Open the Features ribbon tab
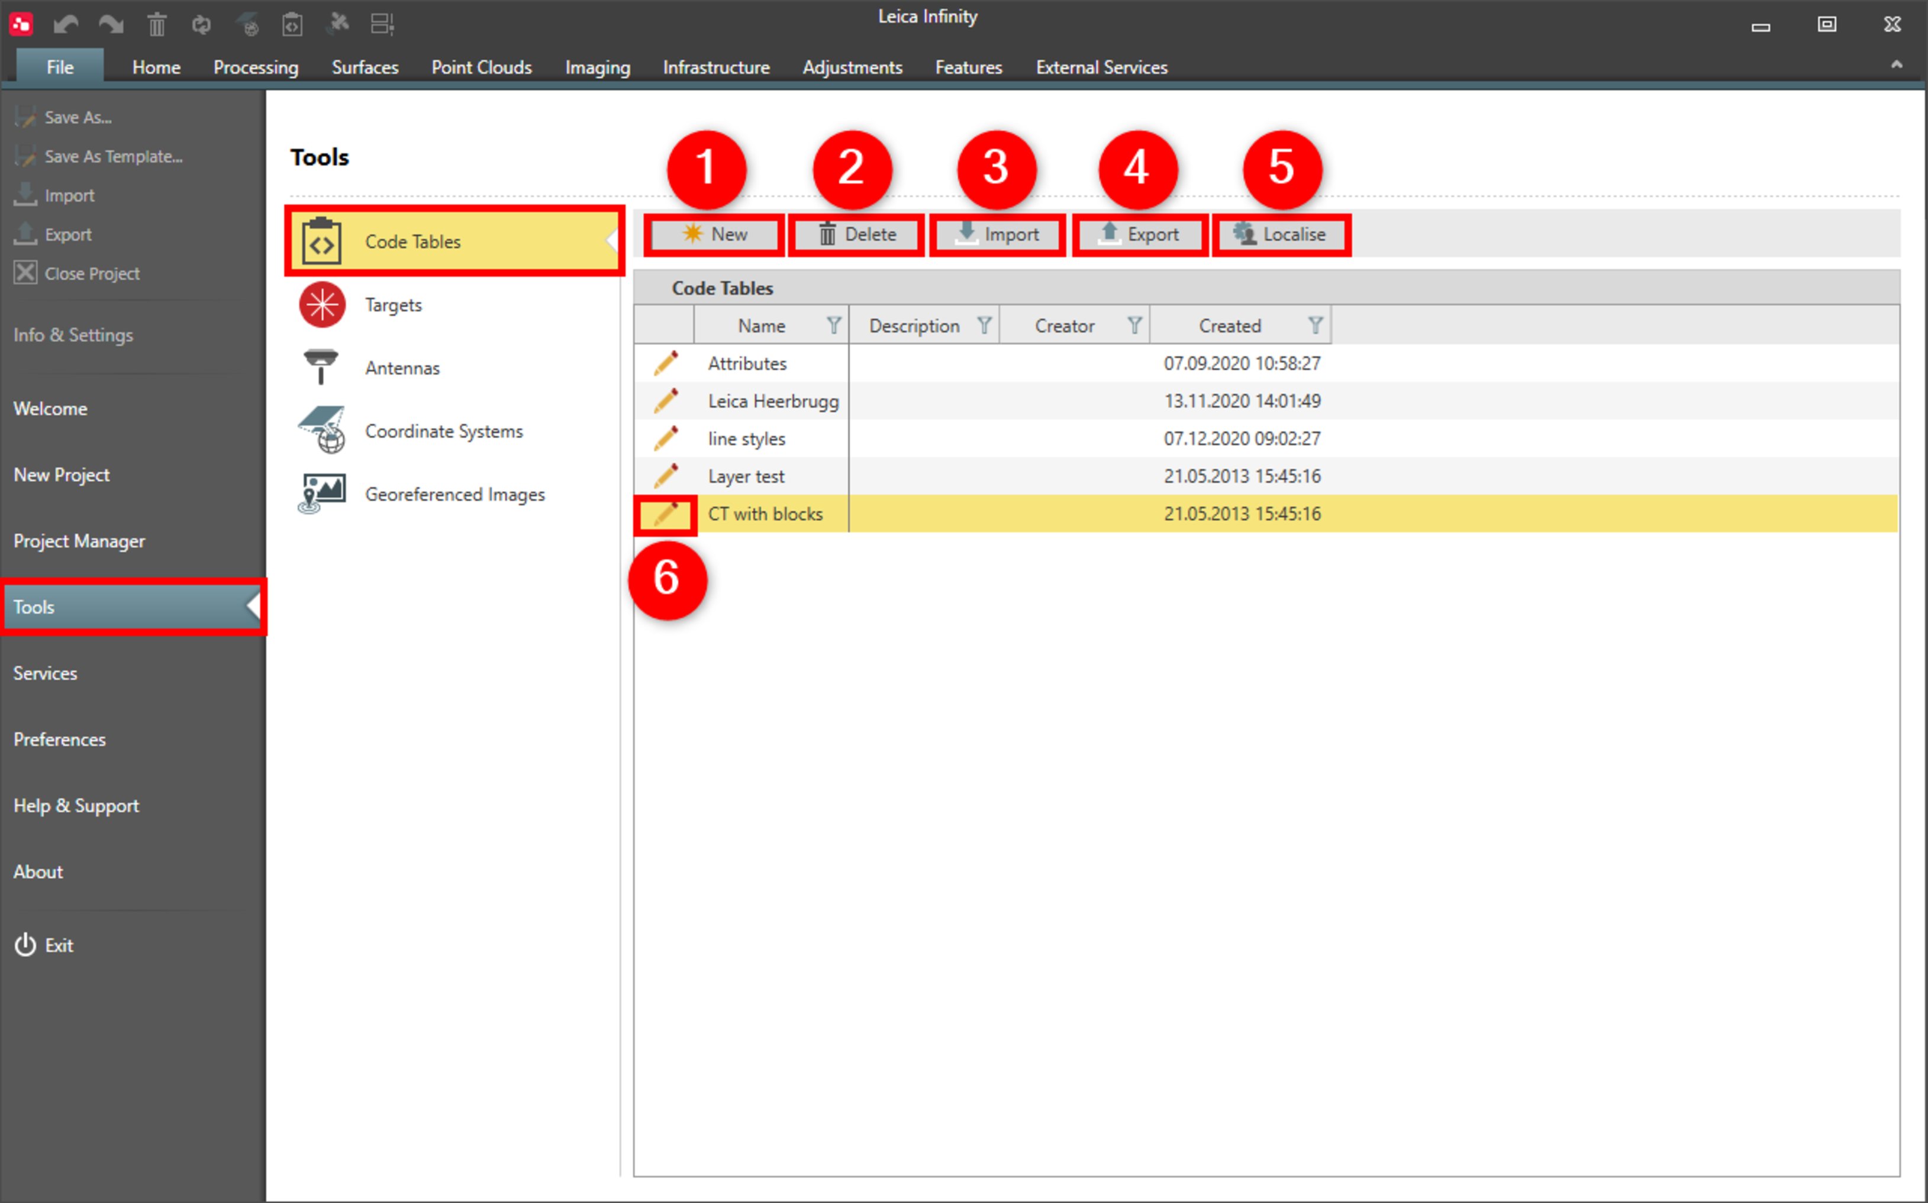 click(x=968, y=67)
